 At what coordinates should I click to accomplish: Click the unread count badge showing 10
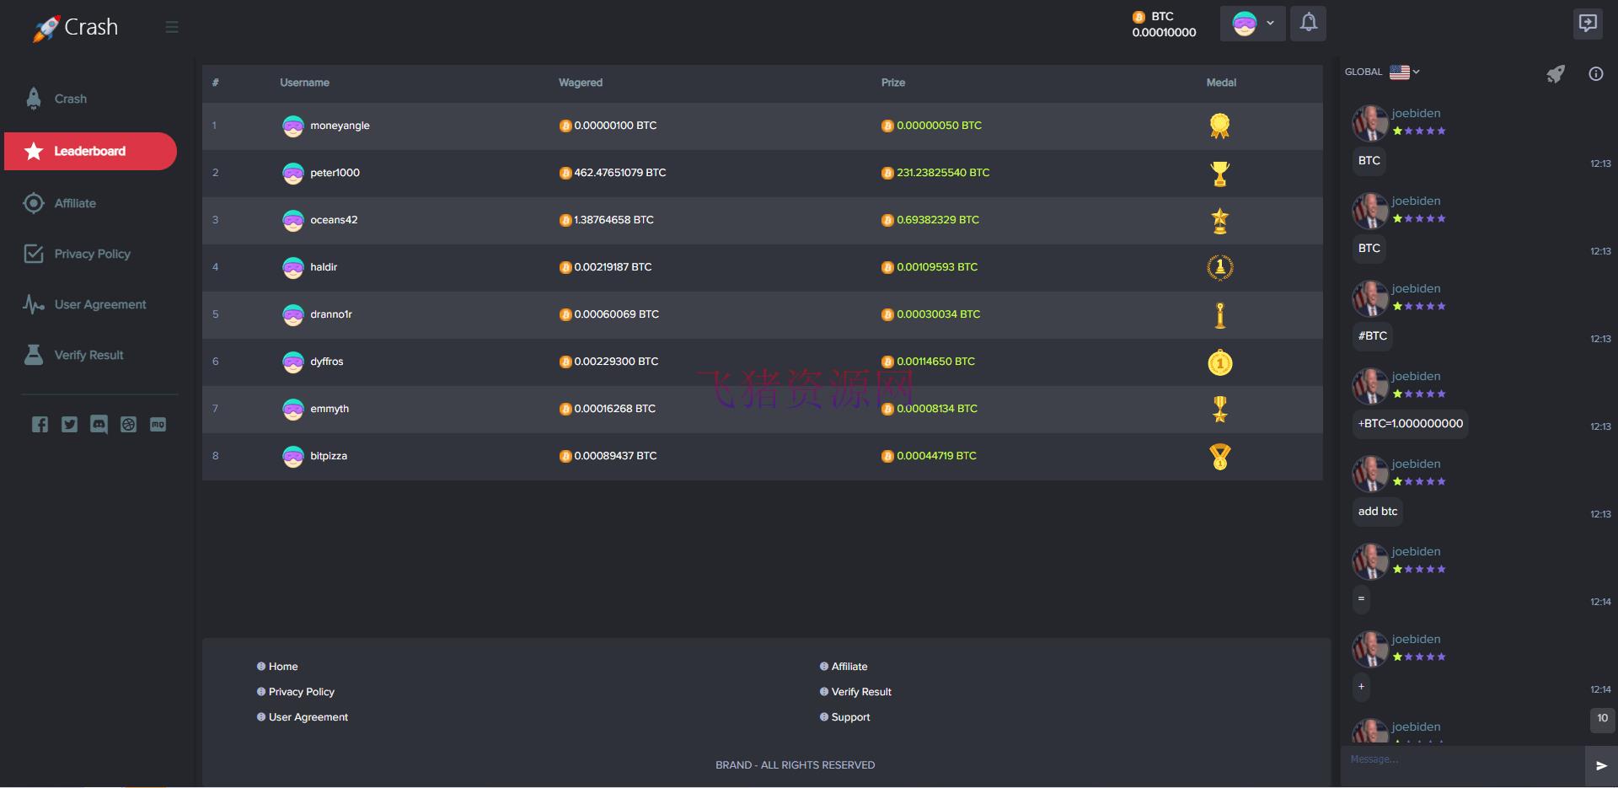tap(1602, 718)
